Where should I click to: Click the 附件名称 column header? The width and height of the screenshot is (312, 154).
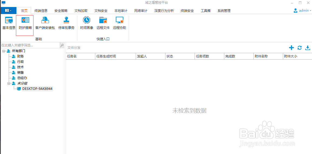click(x=268, y=56)
